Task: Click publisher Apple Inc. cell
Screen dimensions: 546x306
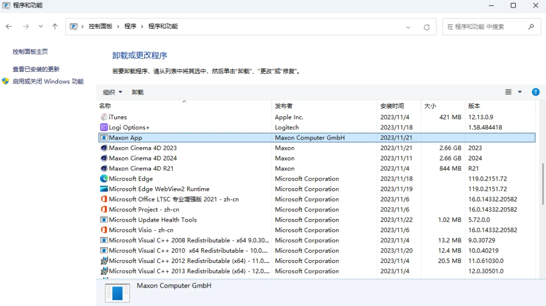Action: coord(289,117)
